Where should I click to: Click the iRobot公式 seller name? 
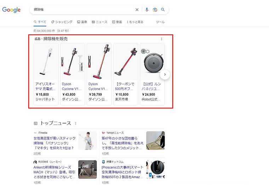(151, 99)
